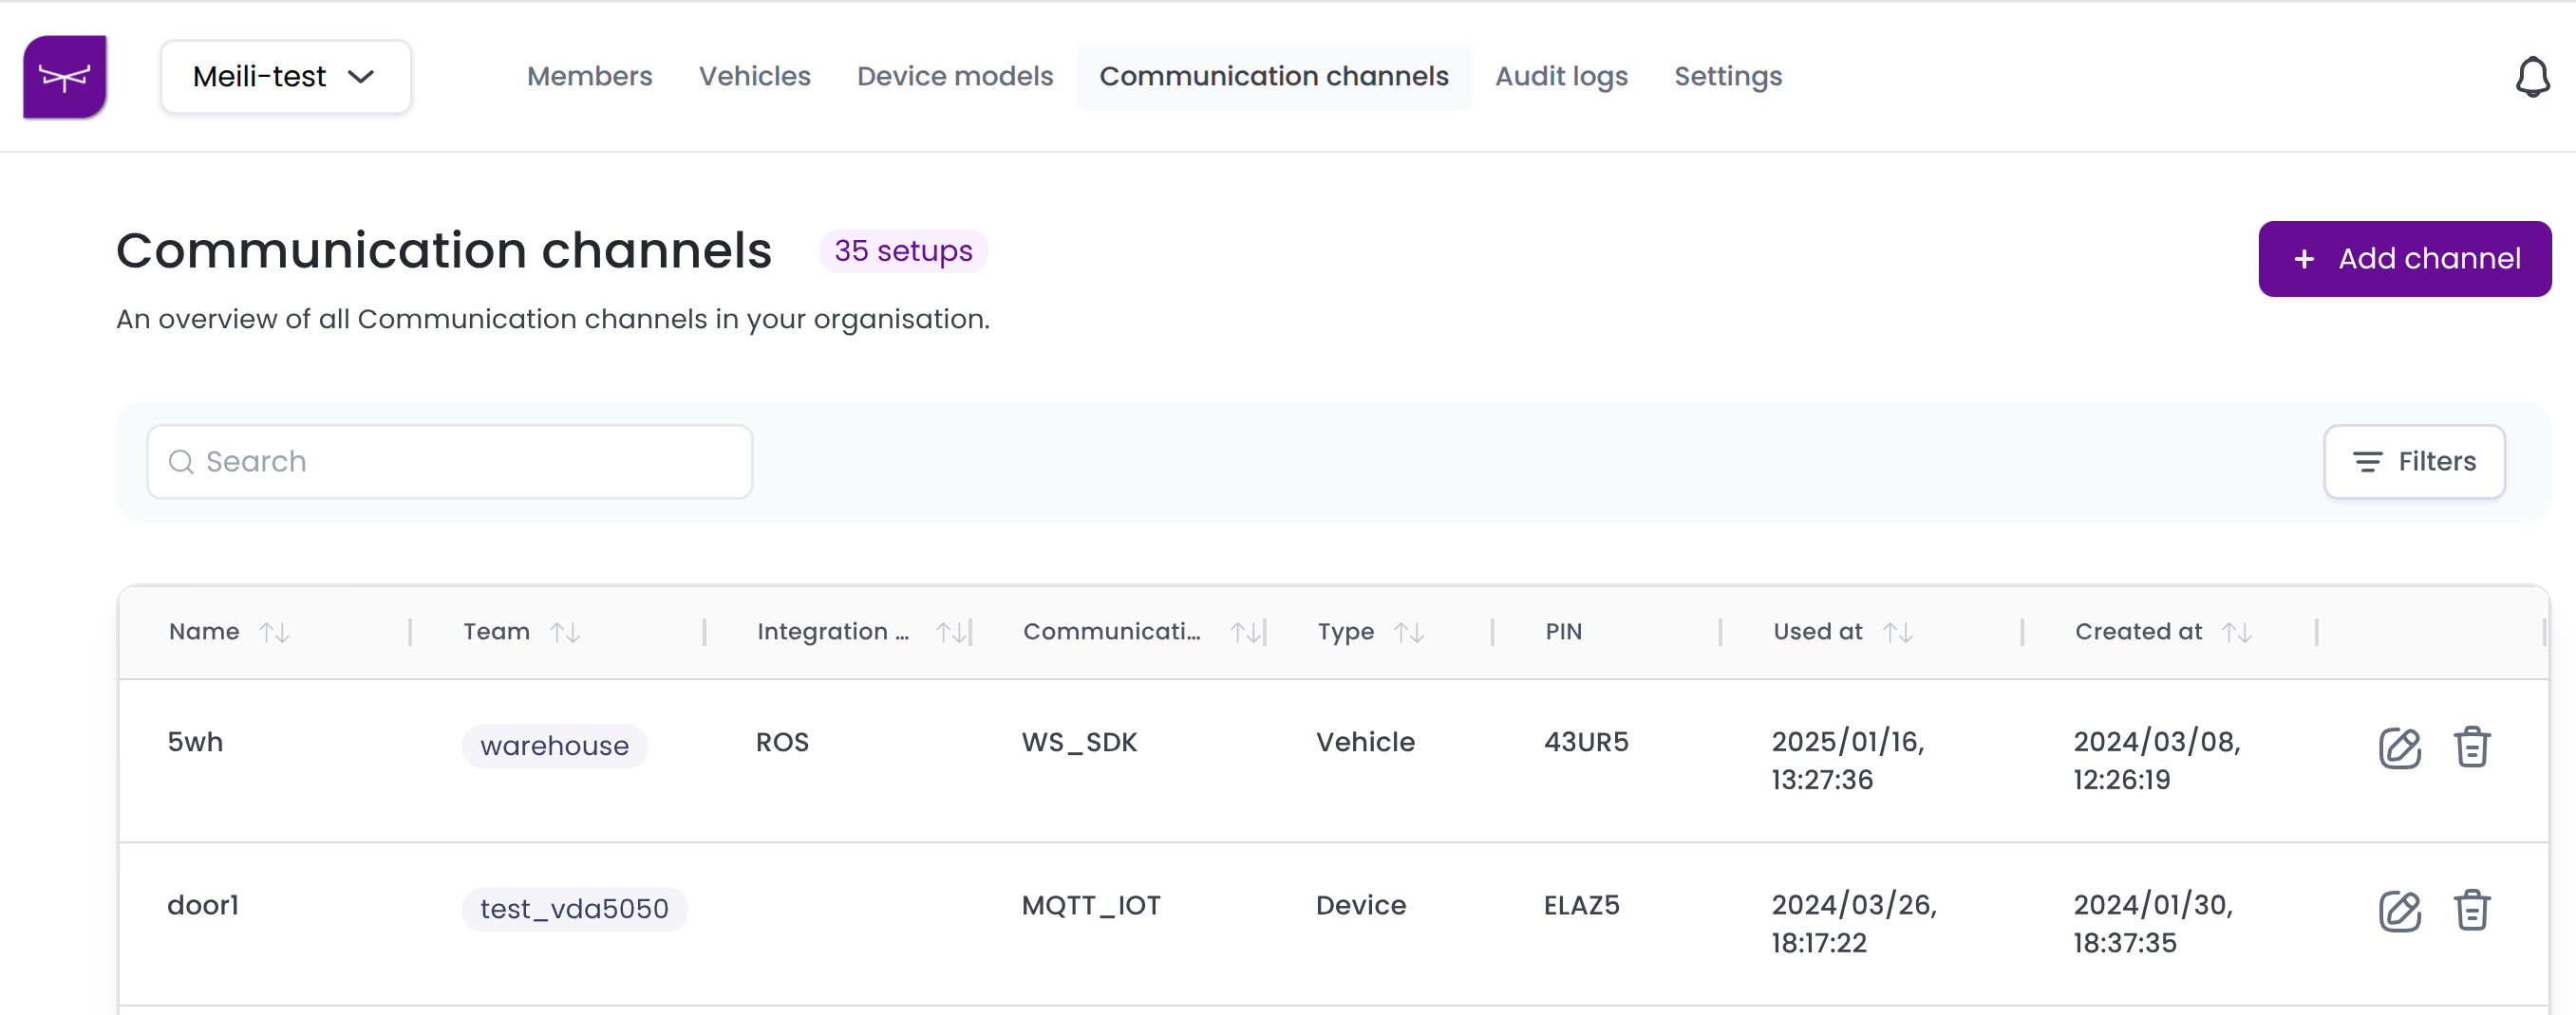Delete the 5wh channel via trash icon

[x=2471, y=747]
